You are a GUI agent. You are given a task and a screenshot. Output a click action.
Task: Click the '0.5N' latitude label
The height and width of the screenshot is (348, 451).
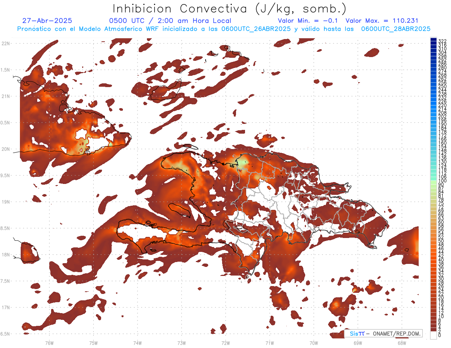(x=5, y=123)
